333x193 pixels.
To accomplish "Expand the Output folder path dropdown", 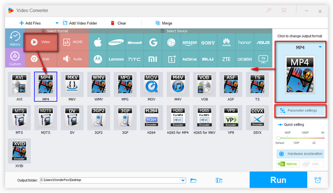I will [x=183, y=180].
